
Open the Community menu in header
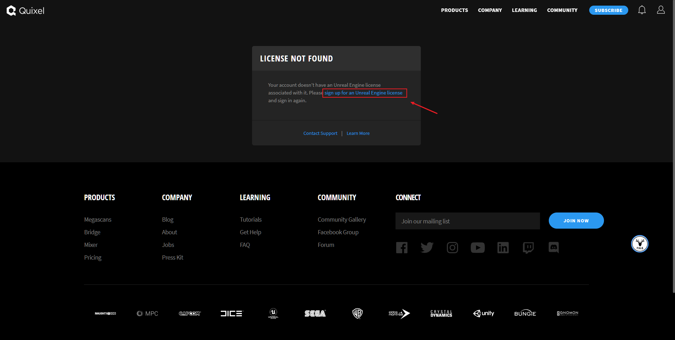[x=562, y=10]
